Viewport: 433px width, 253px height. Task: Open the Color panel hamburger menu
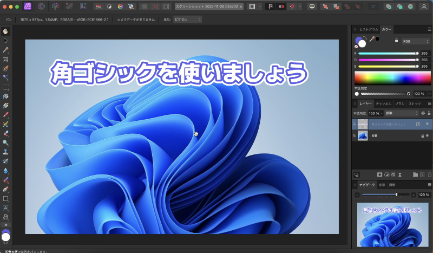coord(429,29)
